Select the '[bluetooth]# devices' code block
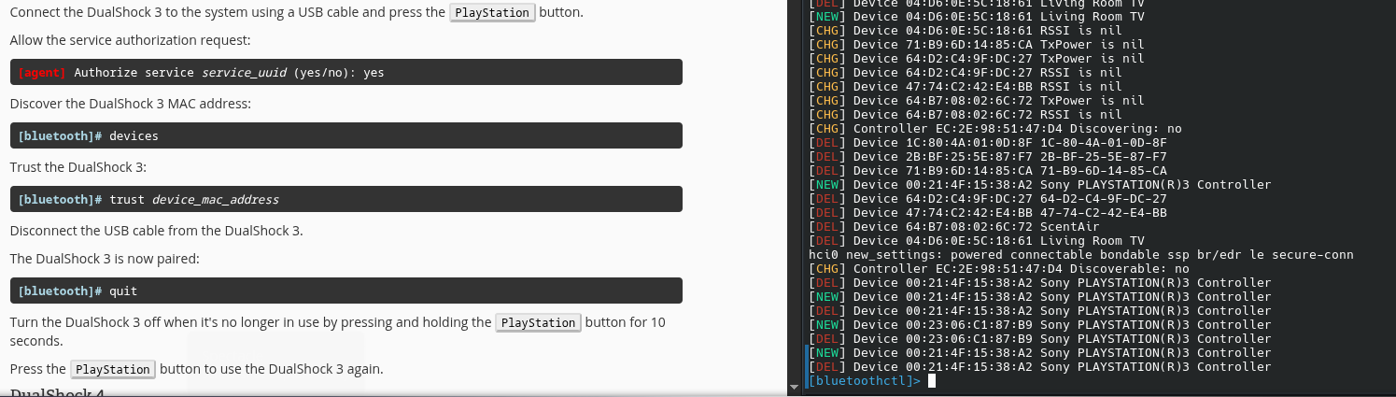Image resolution: width=1396 pixels, height=397 pixels. (x=346, y=135)
